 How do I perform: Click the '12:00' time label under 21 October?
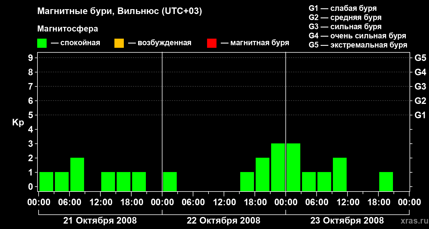100,202
